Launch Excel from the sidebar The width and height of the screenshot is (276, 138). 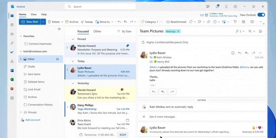pos(12,80)
